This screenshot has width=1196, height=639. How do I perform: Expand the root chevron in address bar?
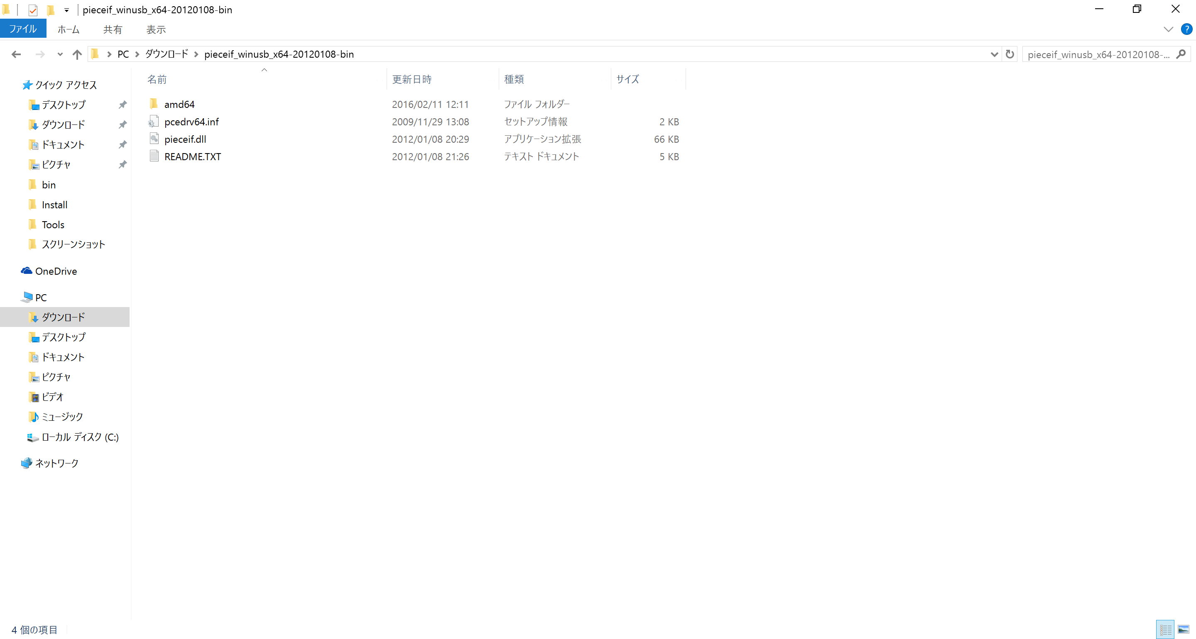coord(109,54)
